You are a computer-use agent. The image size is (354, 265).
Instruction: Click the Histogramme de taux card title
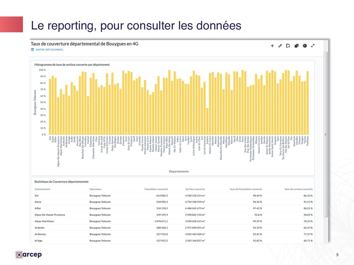(72, 65)
